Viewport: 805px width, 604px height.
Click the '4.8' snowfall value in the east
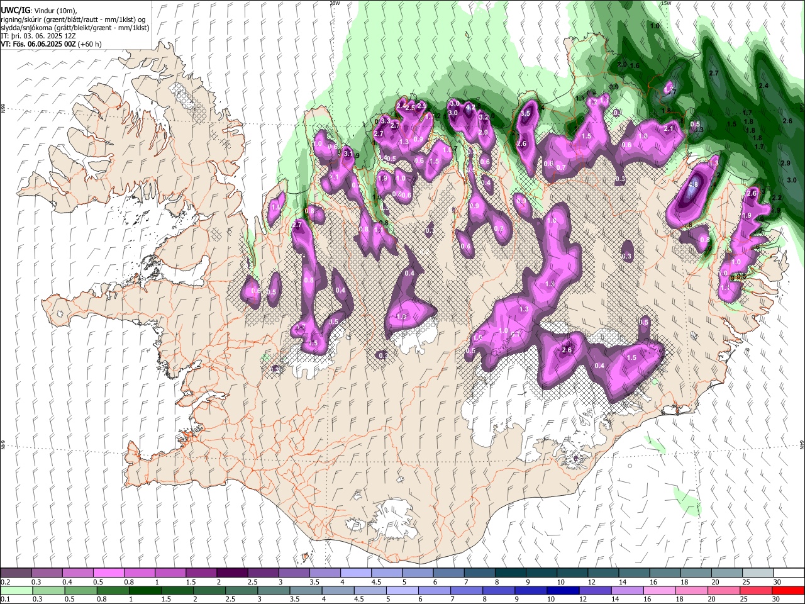[x=694, y=185]
